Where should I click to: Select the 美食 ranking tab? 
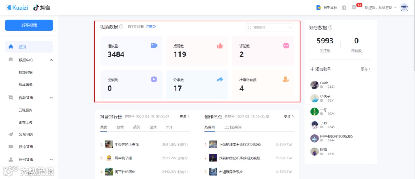tap(103, 127)
